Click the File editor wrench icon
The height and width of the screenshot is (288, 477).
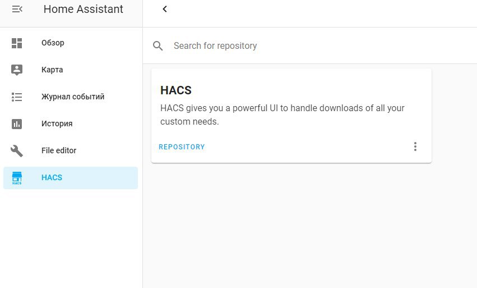tap(17, 151)
